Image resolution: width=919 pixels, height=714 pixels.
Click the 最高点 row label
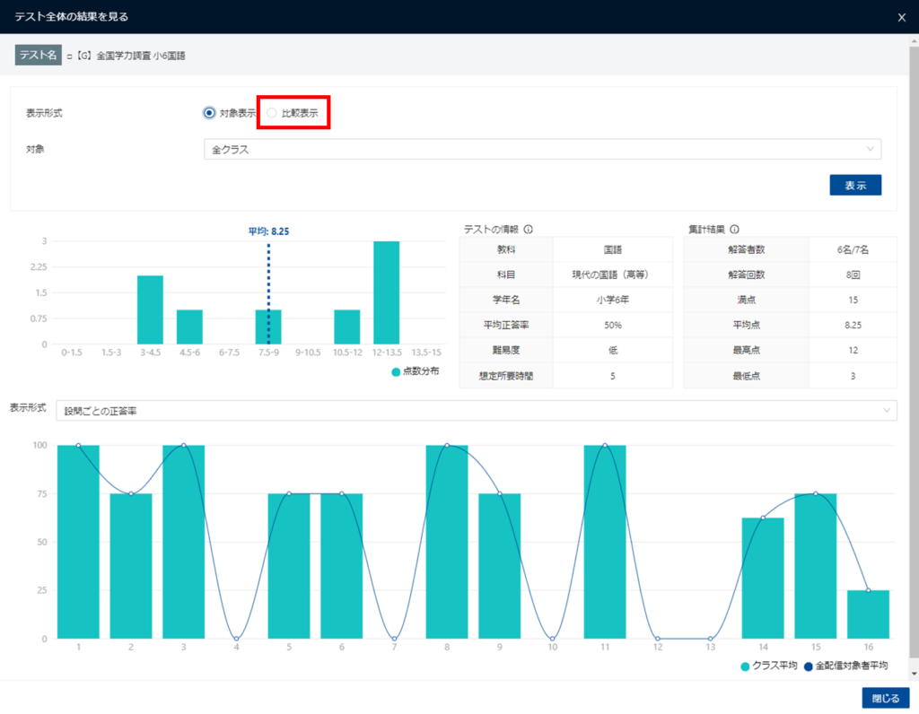pyautogui.click(x=746, y=350)
